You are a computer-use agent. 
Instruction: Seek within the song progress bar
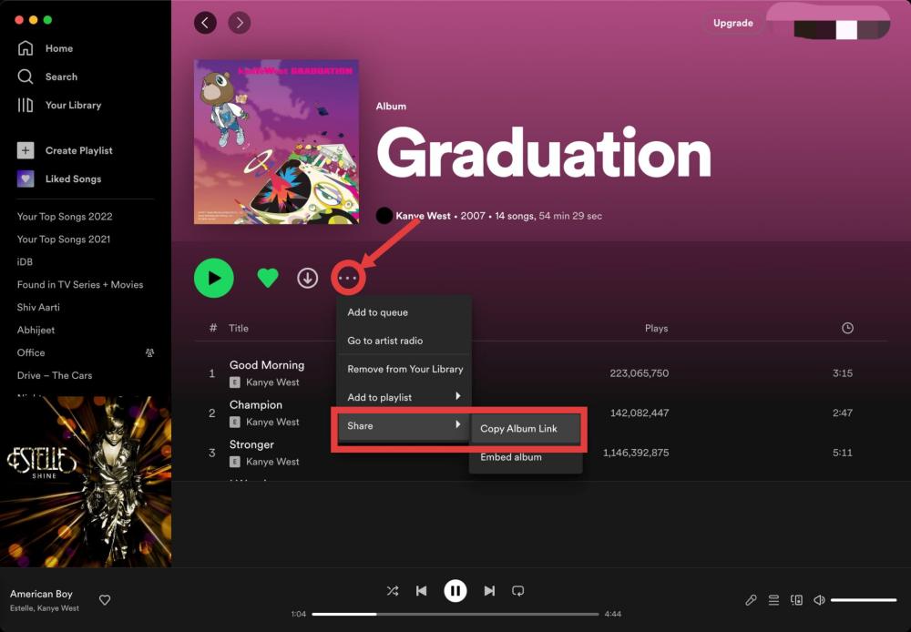point(455,614)
